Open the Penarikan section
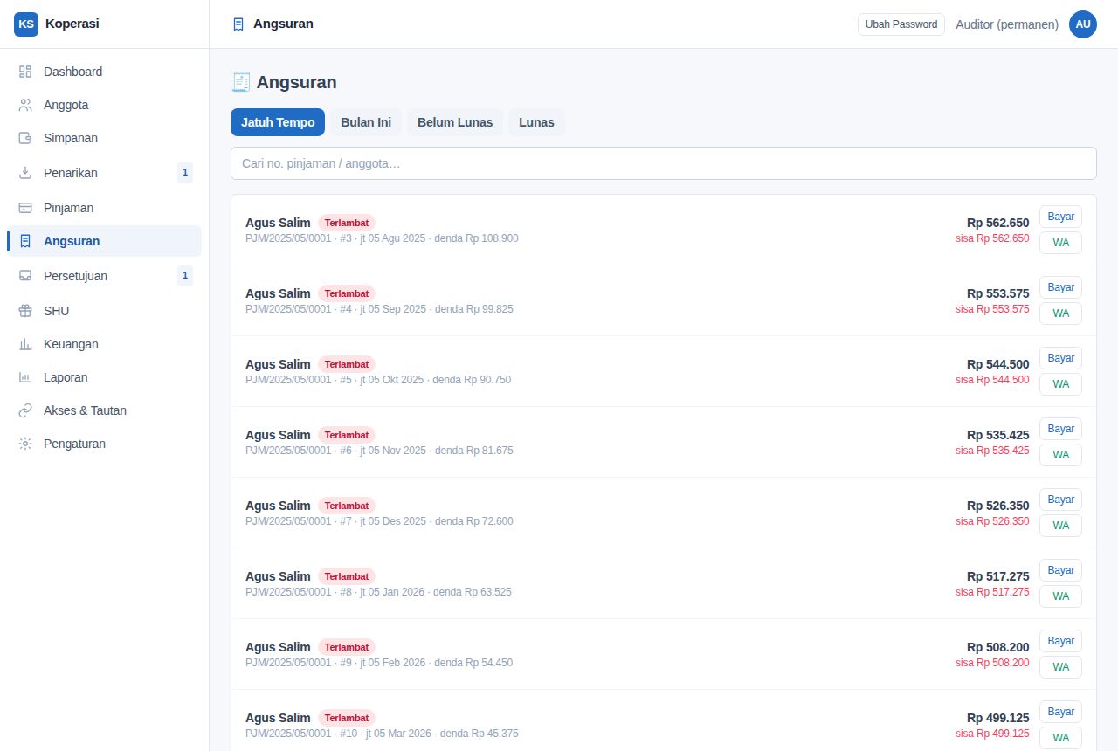This screenshot has height=751, width=1118. click(x=104, y=173)
